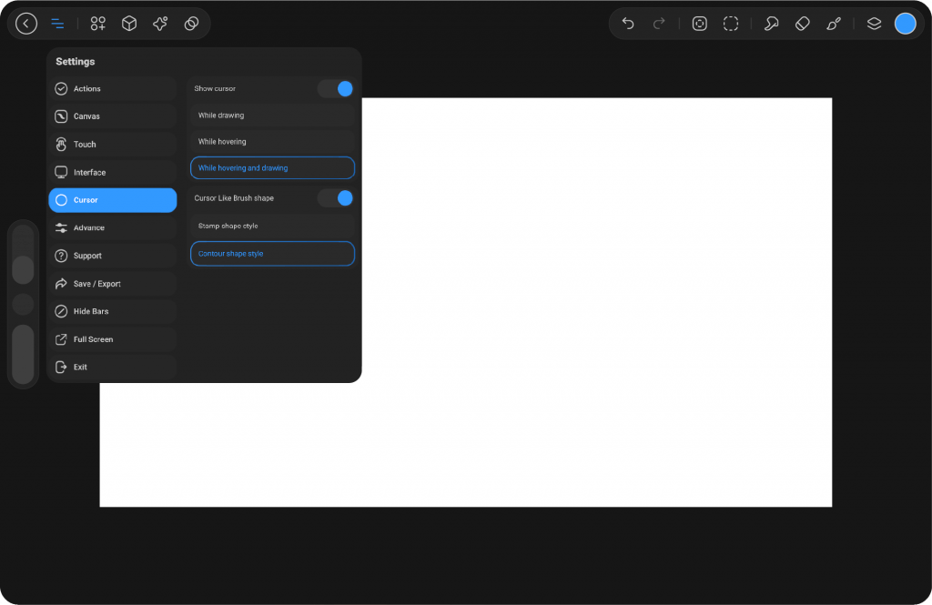The image size is (932, 605).
Task: Click Exit in the settings list
Action: pos(113,367)
